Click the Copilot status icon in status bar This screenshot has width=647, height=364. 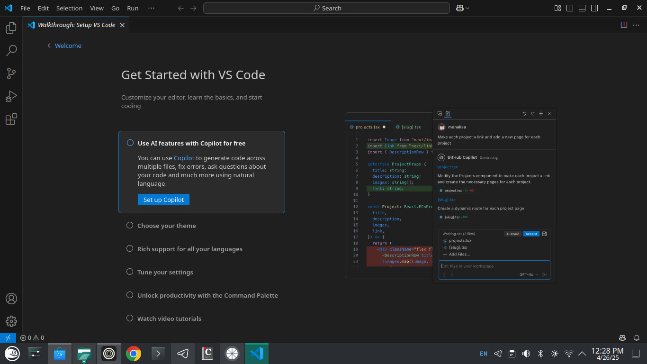tap(623, 338)
